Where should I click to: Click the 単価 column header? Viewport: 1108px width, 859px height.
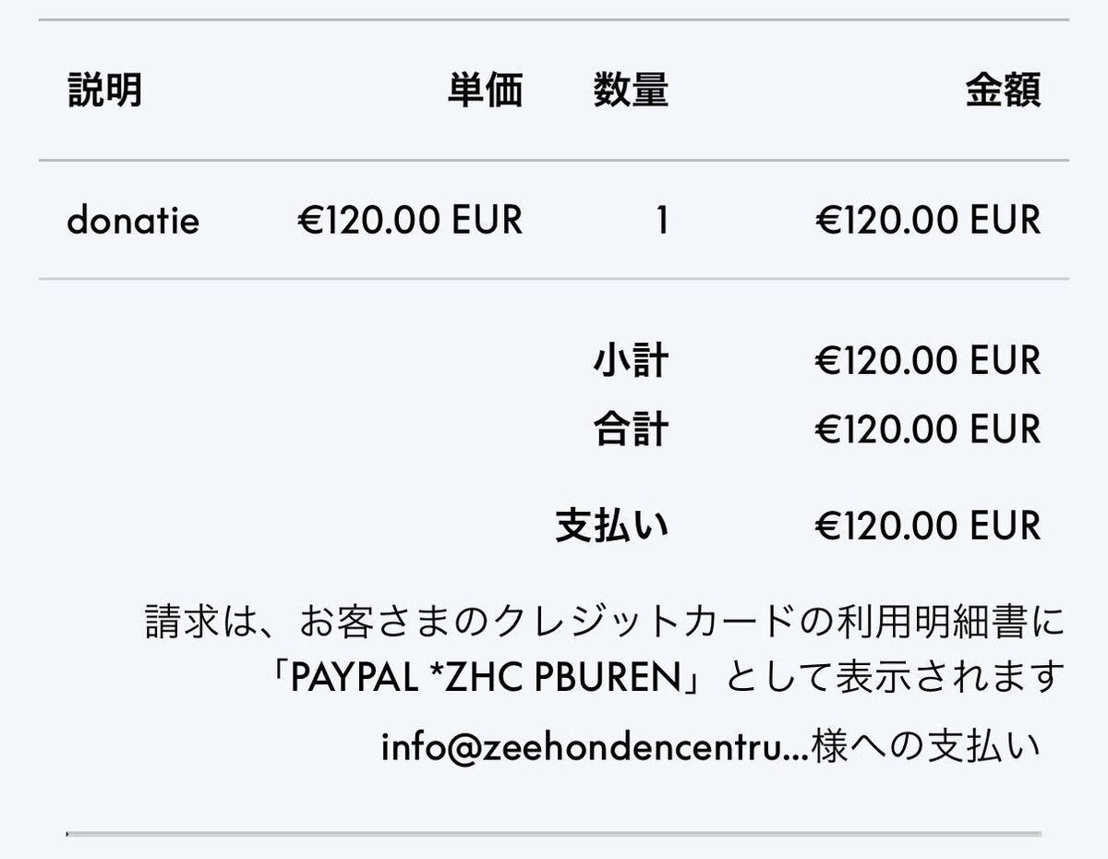click(486, 91)
